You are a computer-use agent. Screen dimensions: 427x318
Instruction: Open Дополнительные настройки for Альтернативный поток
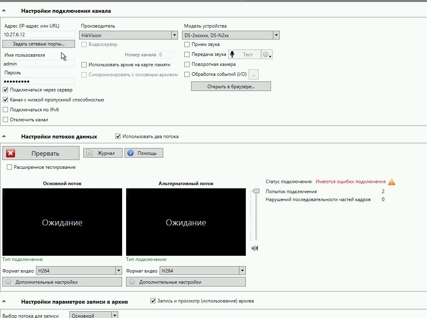click(186, 282)
